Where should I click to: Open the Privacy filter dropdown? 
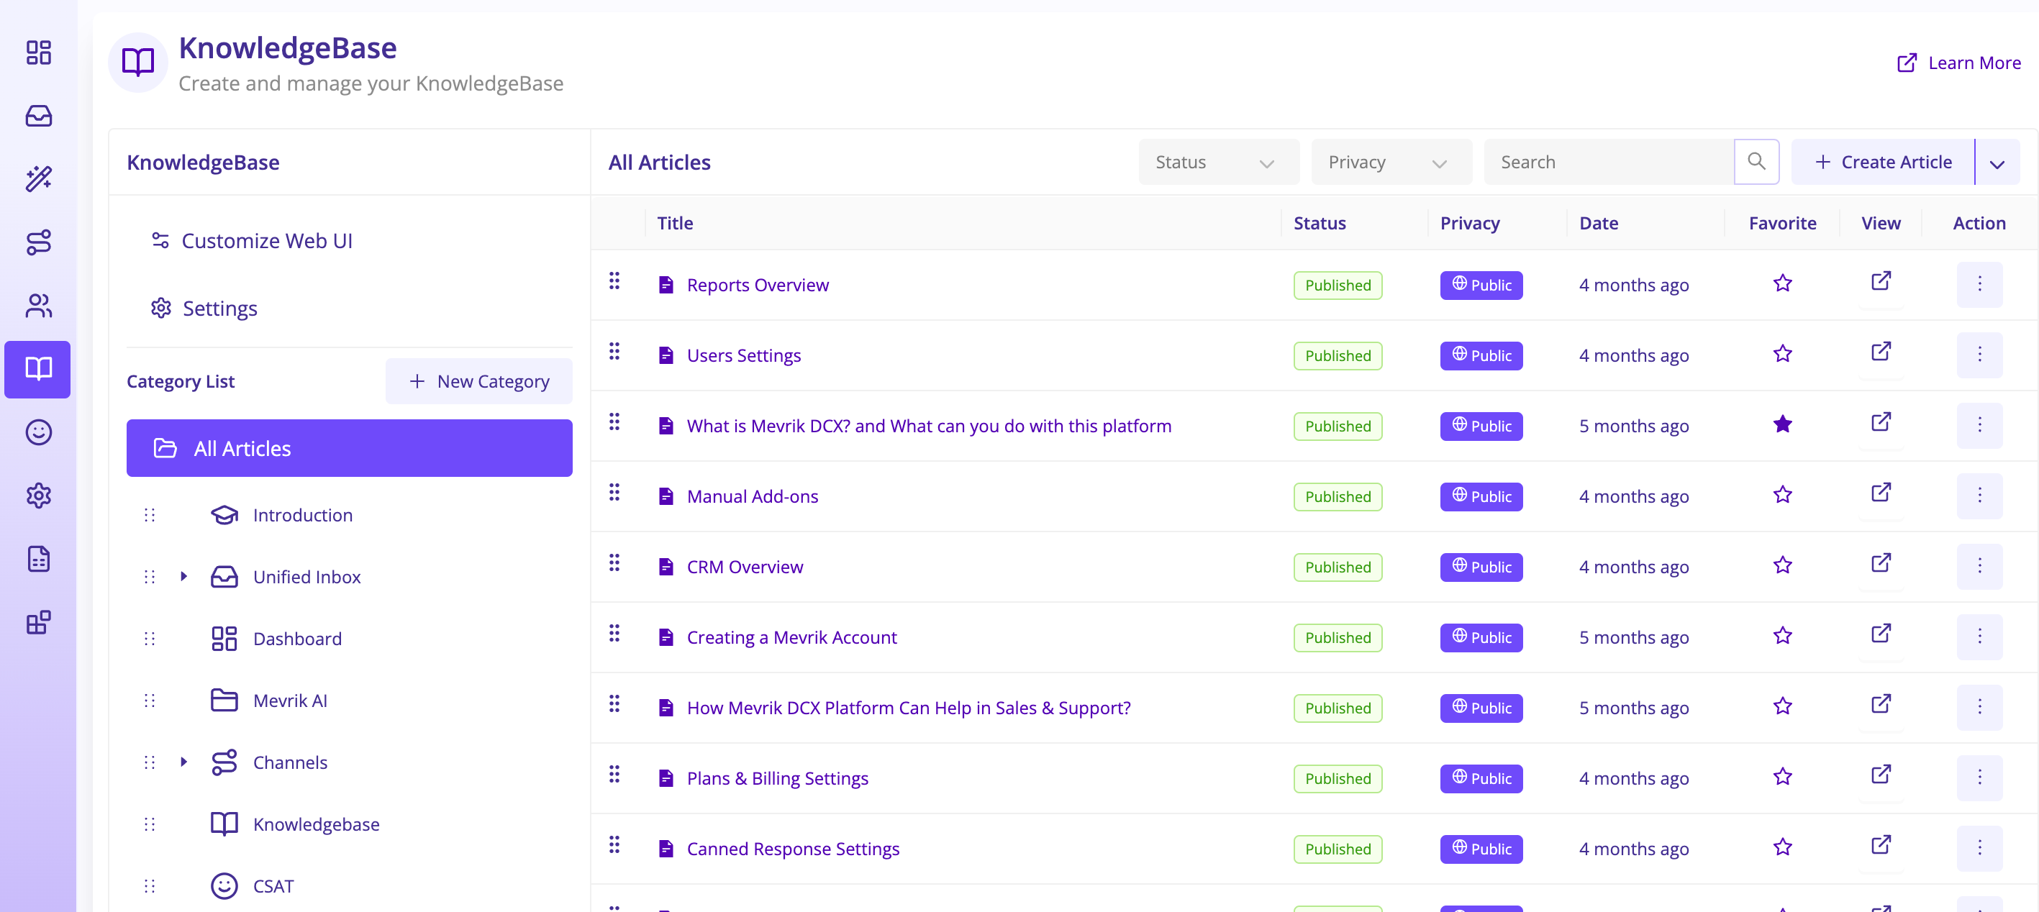(x=1391, y=161)
